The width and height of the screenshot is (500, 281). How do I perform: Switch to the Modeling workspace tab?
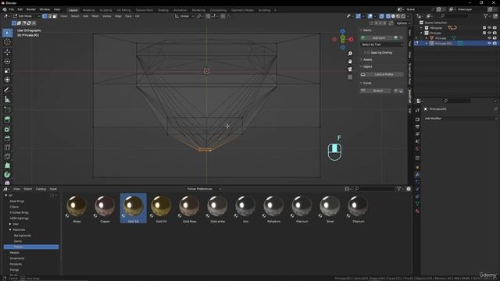click(x=88, y=10)
